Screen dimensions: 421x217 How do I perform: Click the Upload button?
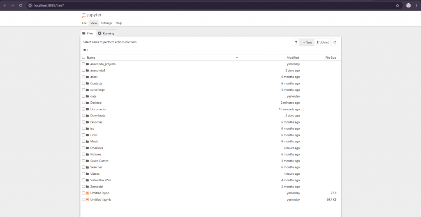coord(323,42)
